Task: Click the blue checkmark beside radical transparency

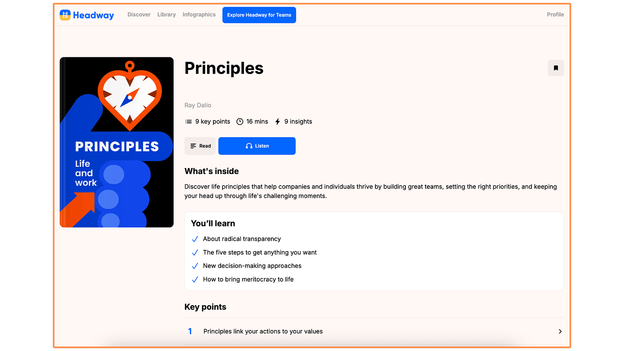Action: coord(195,239)
